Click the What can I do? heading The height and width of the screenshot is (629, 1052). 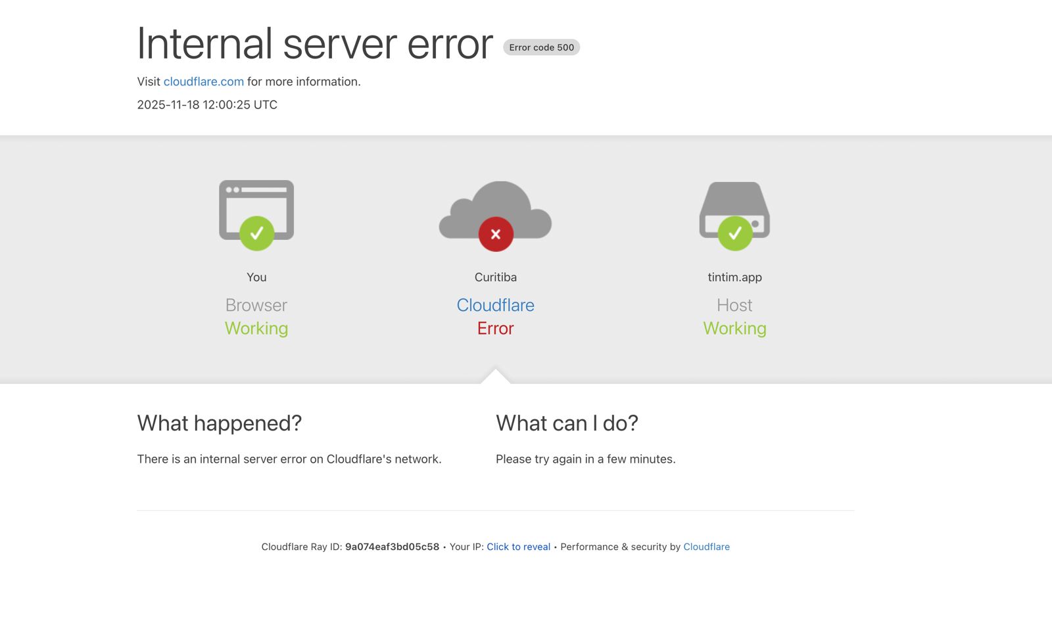tap(567, 423)
